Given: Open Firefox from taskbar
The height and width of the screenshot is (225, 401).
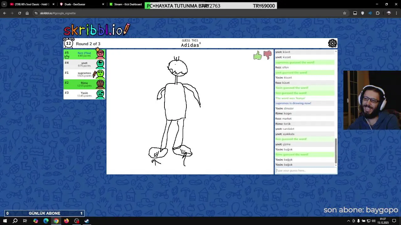Looking at the screenshot, I should point(66,221).
